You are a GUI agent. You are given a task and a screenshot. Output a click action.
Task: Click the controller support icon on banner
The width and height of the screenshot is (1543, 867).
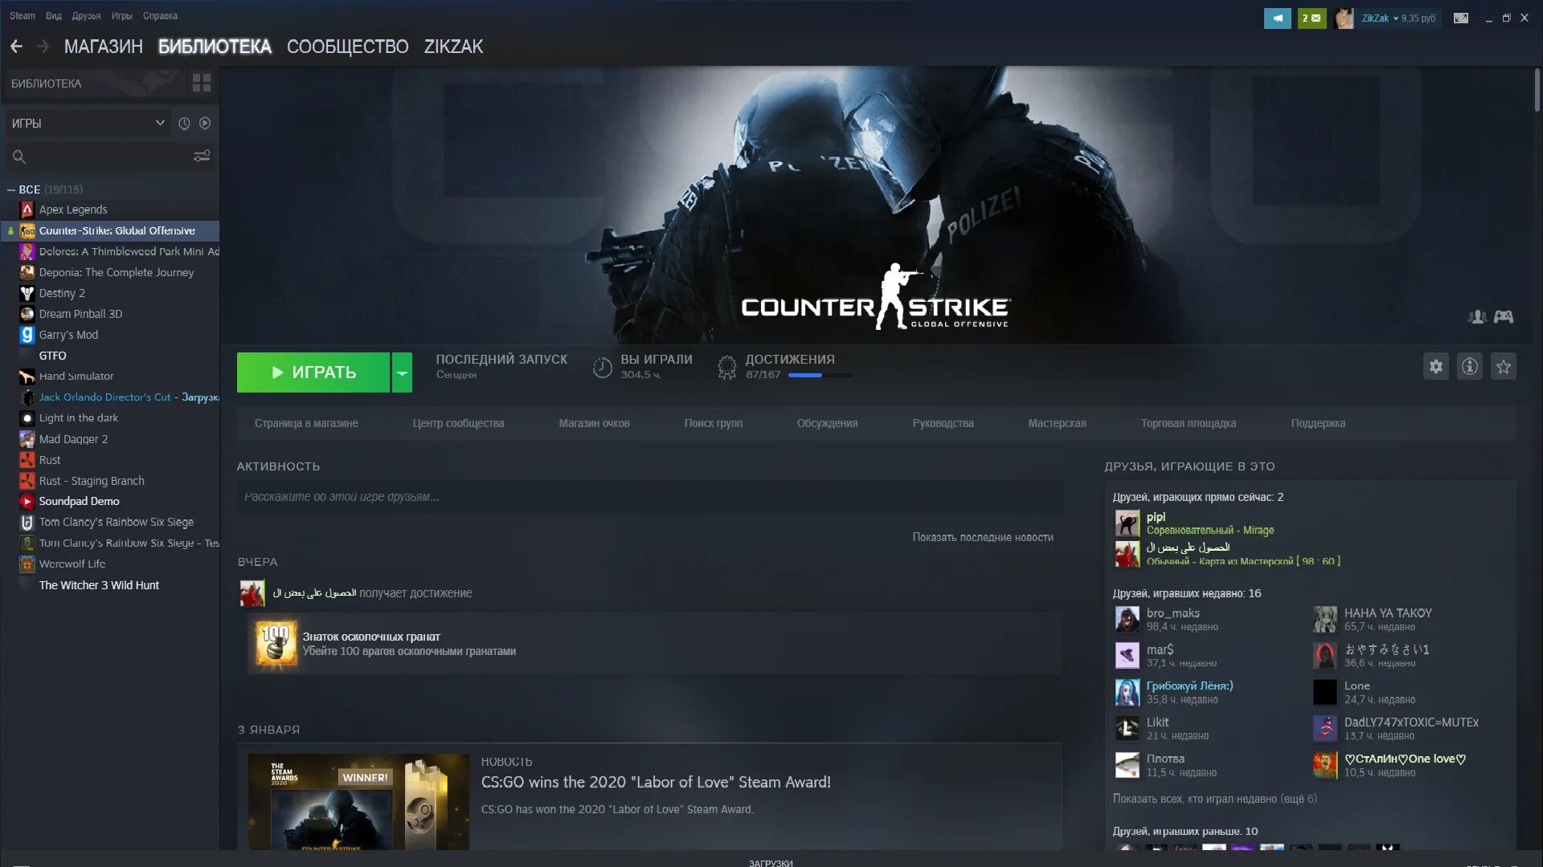coord(1504,317)
